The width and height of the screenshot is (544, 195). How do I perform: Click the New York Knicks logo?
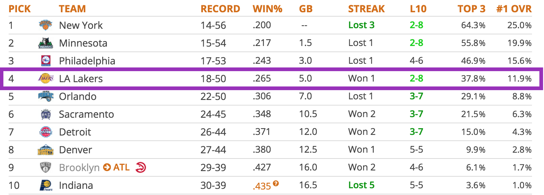46,25
